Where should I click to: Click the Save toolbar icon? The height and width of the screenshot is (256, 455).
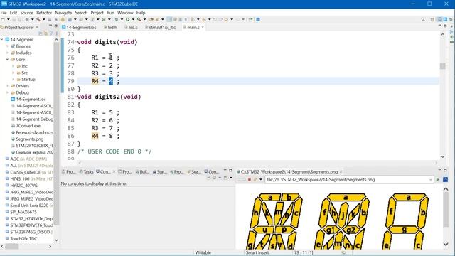14,19
